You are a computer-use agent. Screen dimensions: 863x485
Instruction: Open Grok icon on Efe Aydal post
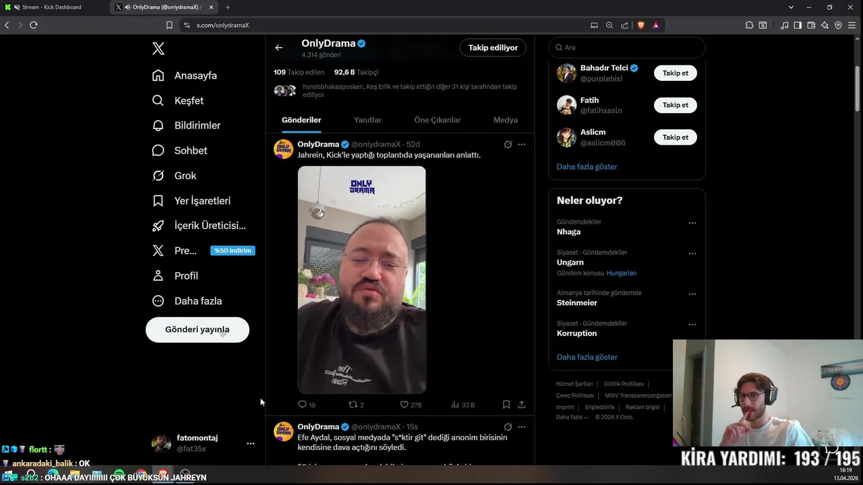pos(508,427)
